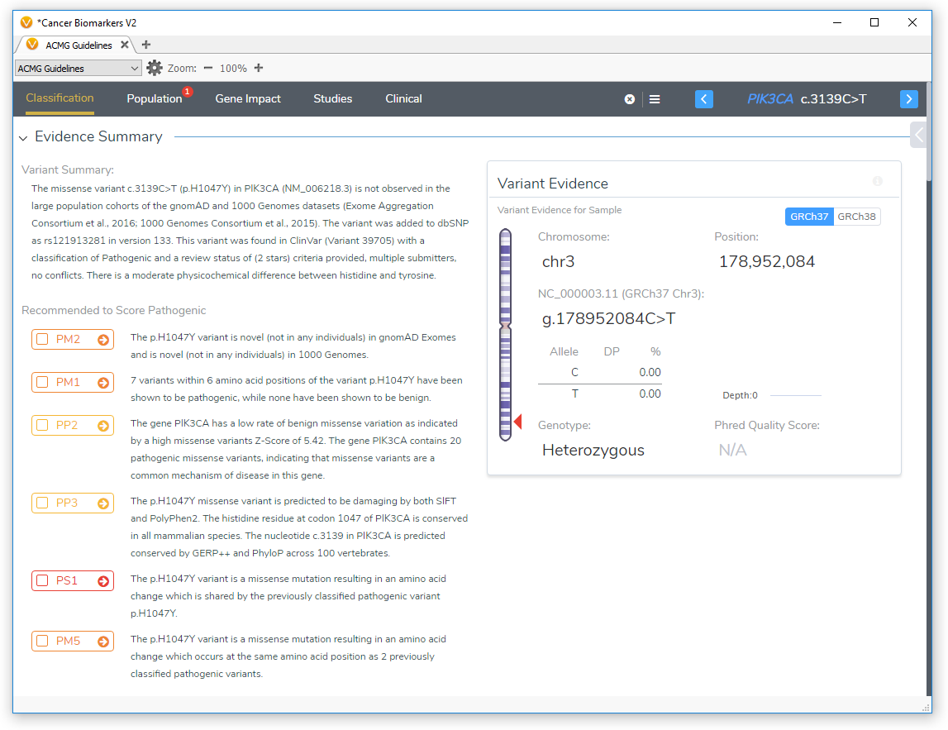Open details via the PM2 orange arrow icon
The height and width of the screenshot is (730, 948).
tap(102, 339)
